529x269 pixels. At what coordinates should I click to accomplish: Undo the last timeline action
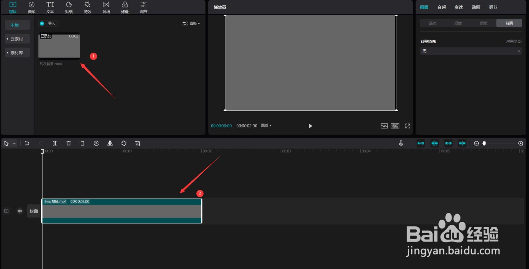(x=27, y=143)
